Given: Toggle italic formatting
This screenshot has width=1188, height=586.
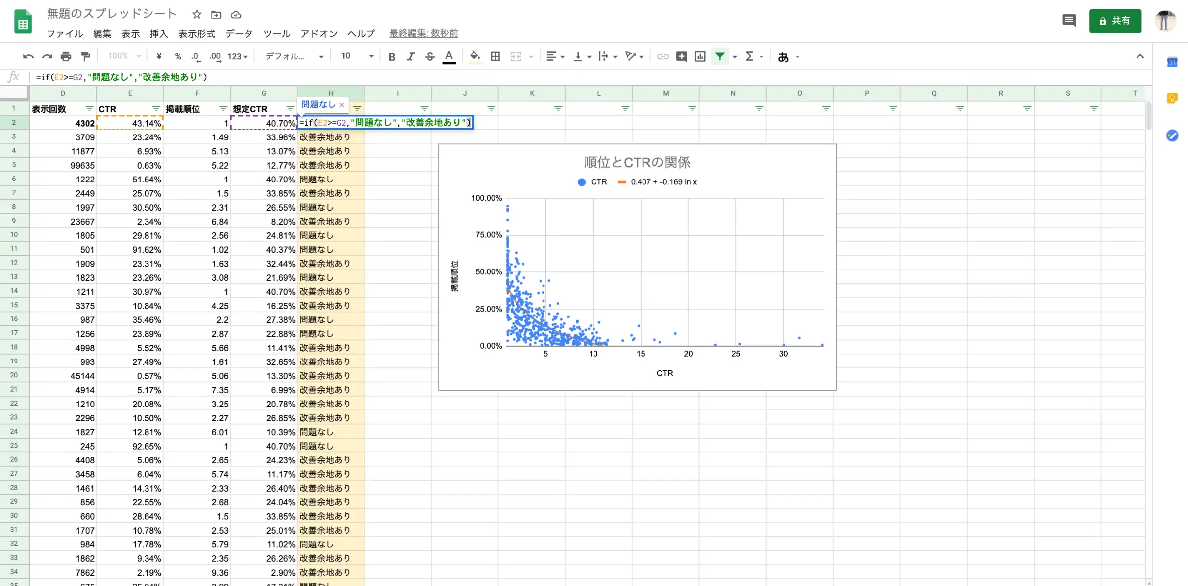Looking at the screenshot, I should click(410, 56).
